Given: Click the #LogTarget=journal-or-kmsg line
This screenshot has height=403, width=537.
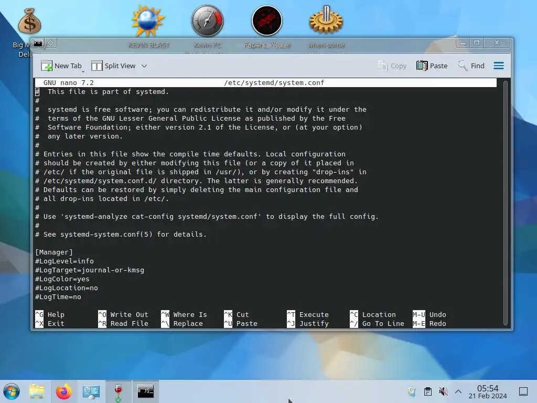Looking at the screenshot, I should (x=89, y=270).
